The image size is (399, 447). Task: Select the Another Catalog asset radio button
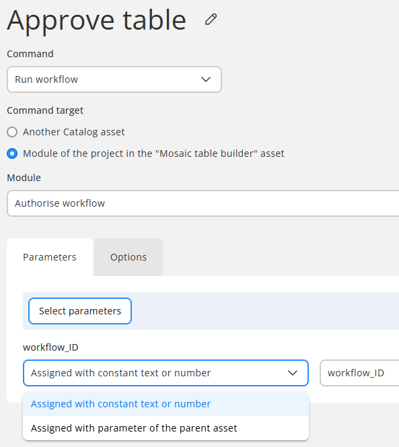click(x=12, y=132)
